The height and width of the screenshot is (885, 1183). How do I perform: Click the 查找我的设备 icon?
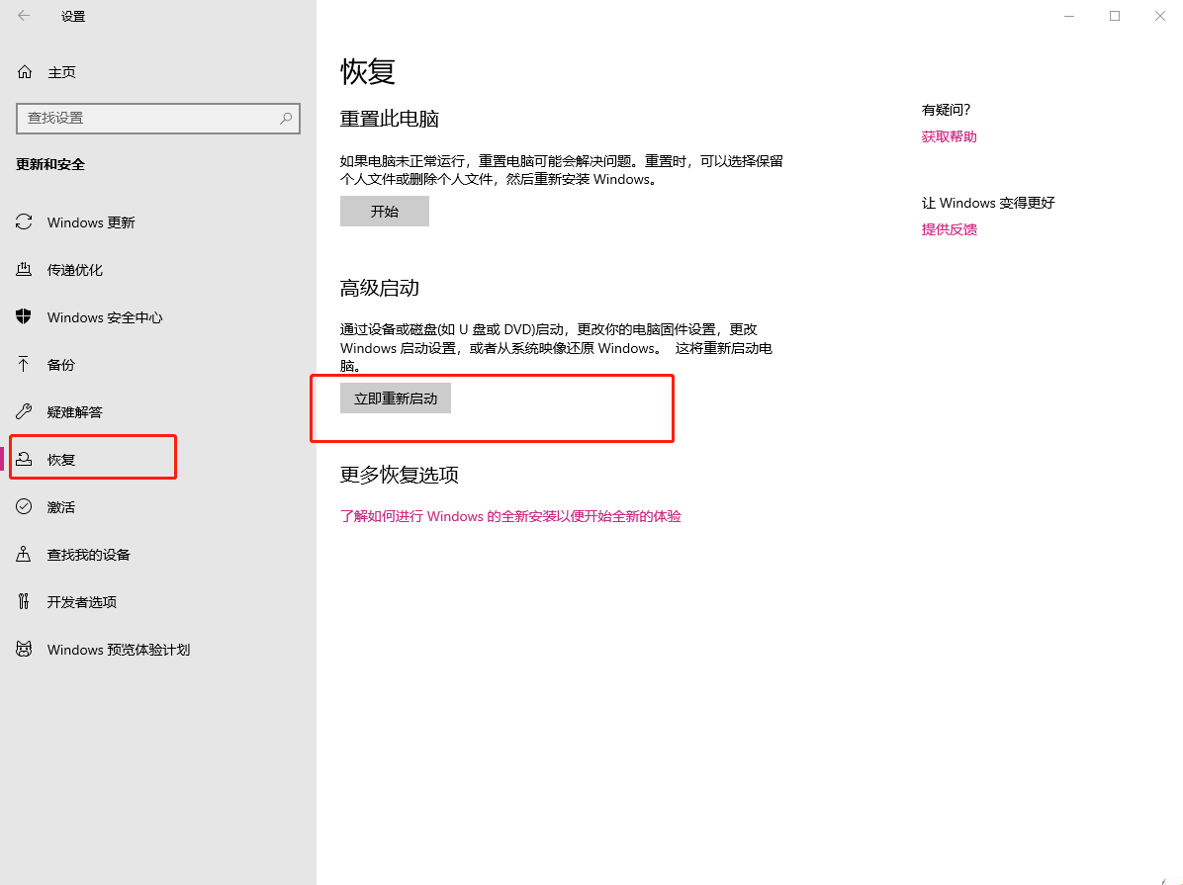pyautogui.click(x=24, y=555)
